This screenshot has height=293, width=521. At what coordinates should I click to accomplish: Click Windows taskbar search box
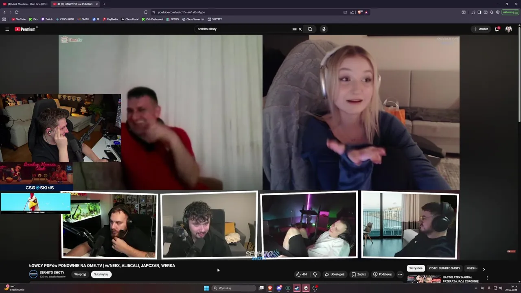(x=234, y=288)
